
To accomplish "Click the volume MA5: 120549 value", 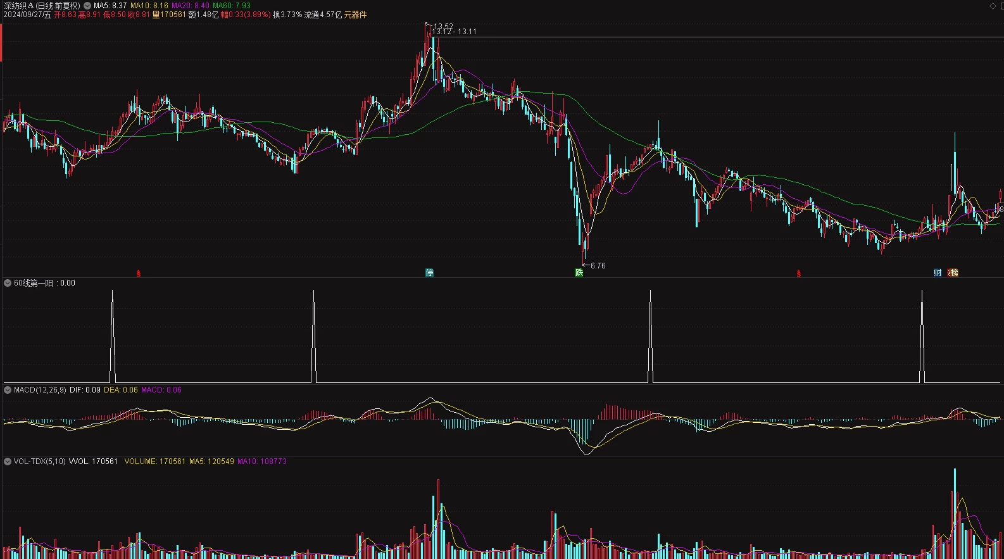I will (x=211, y=462).
